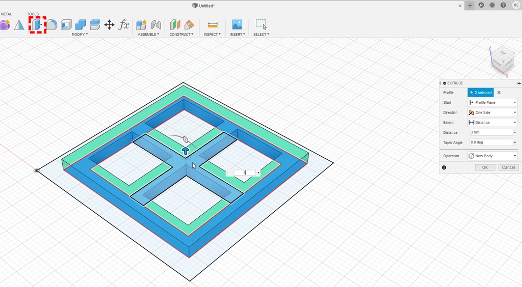Screen dimensions: 522x287
Task: Click the Shell tool icon
Action: coord(66,24)
